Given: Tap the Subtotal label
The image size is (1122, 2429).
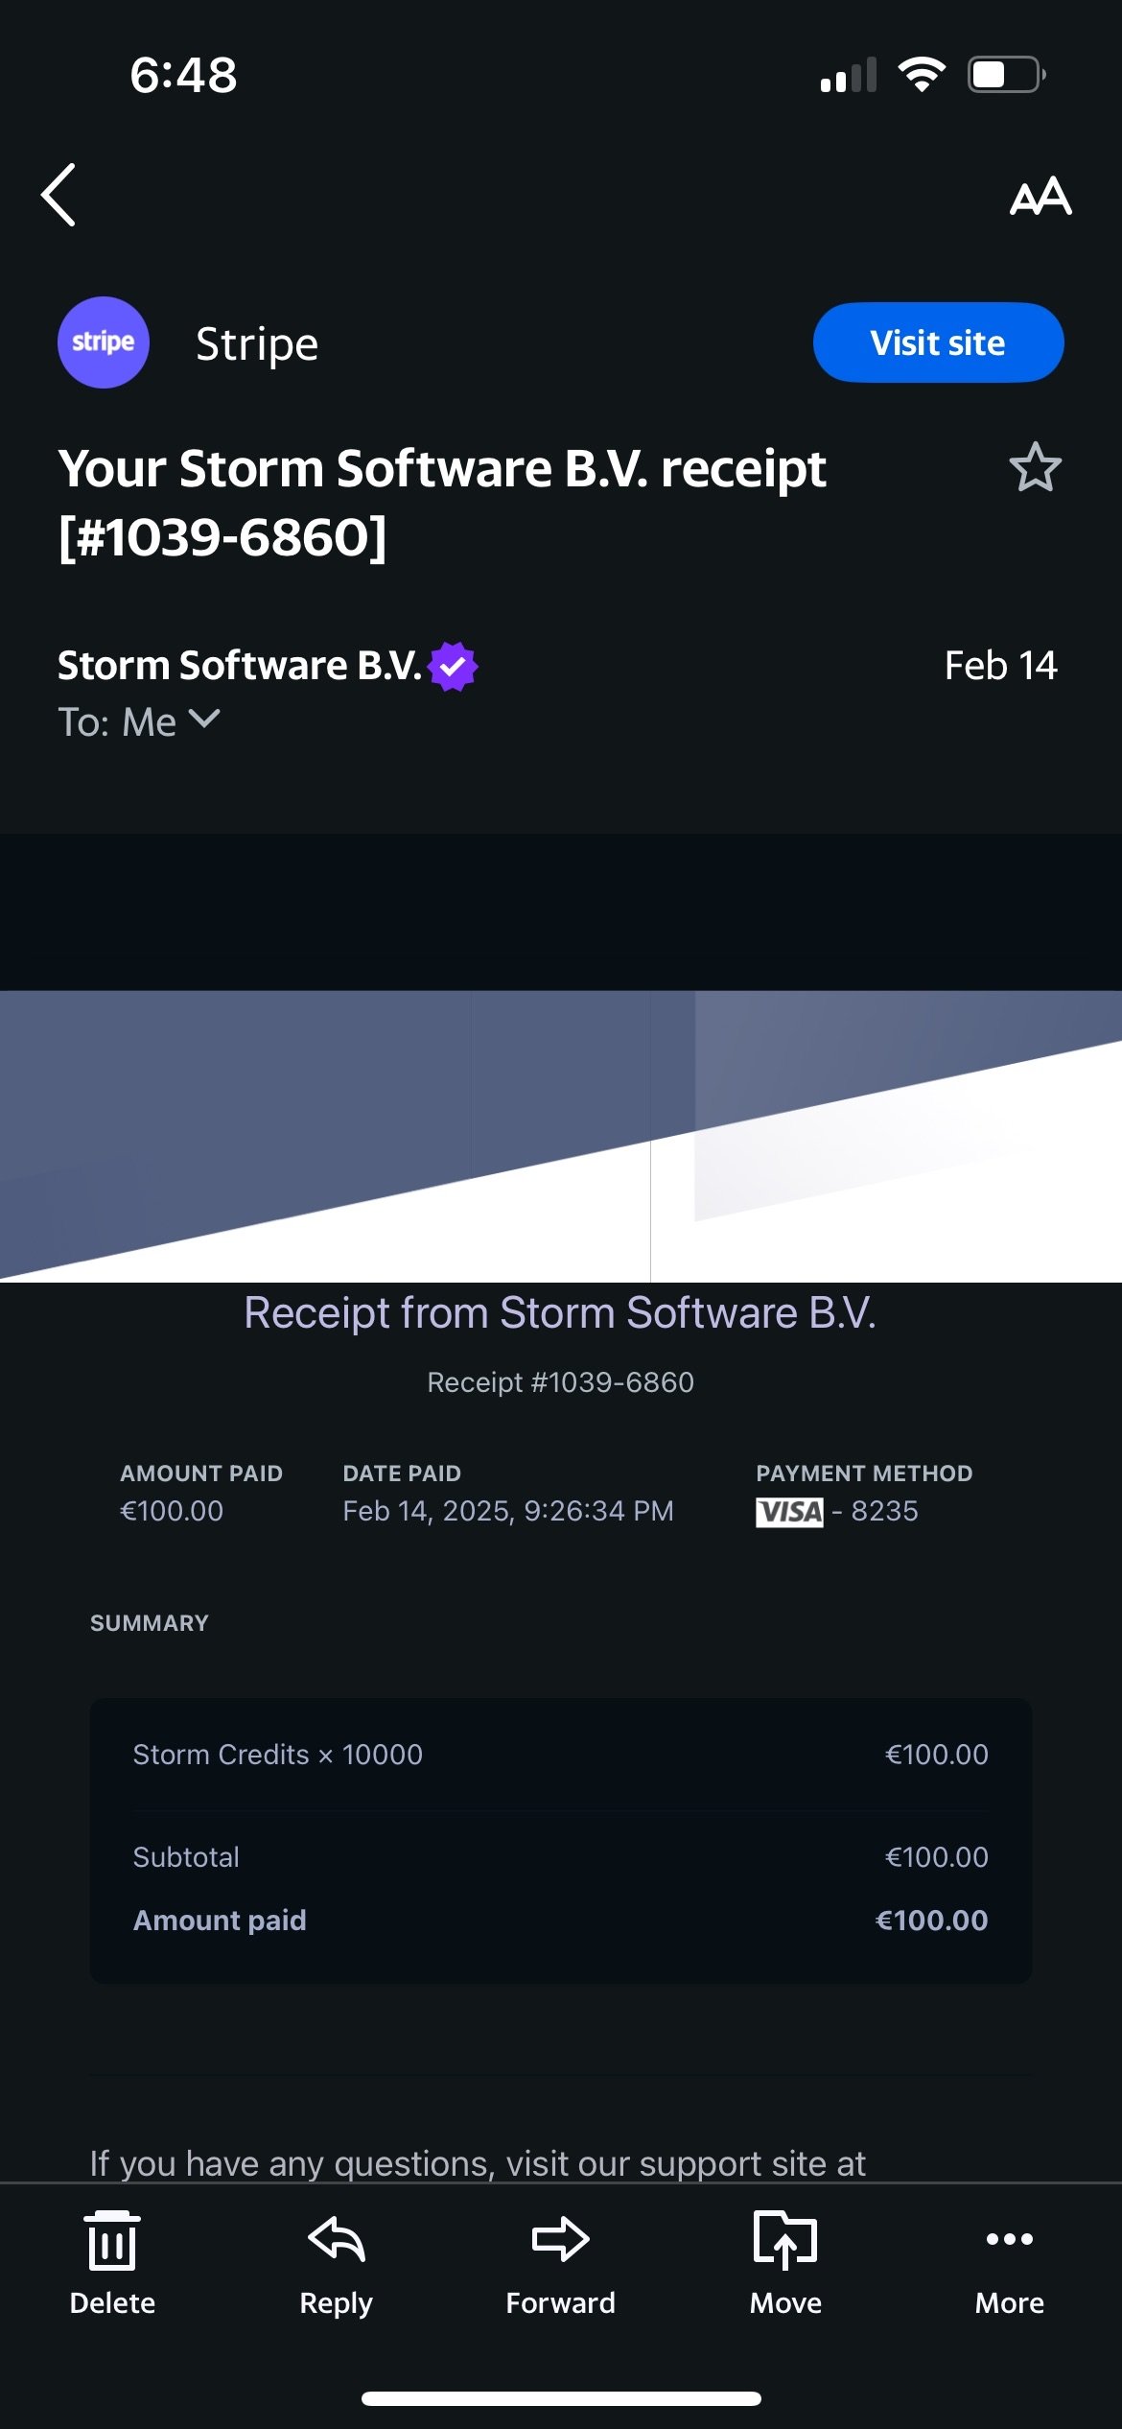Looking at the screenshot, I should [x=186, y=1857].
